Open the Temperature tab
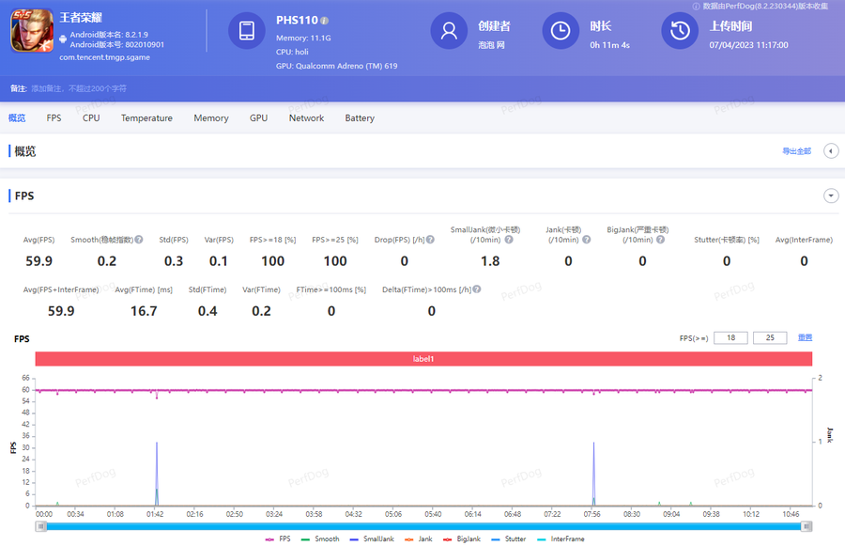This screenshot has width=845, height=546. [x=146, y=118]
